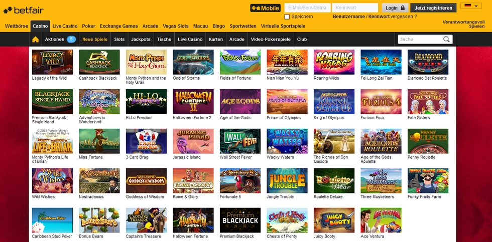Open the casino home icon
The height and width of the screenshot is (242, 492).
[x=36, y=40]
